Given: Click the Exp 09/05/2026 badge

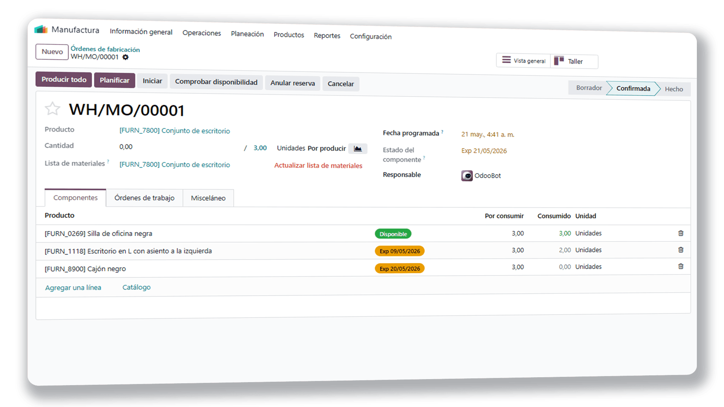Looking at the screenshot, I should click(400, 251).
